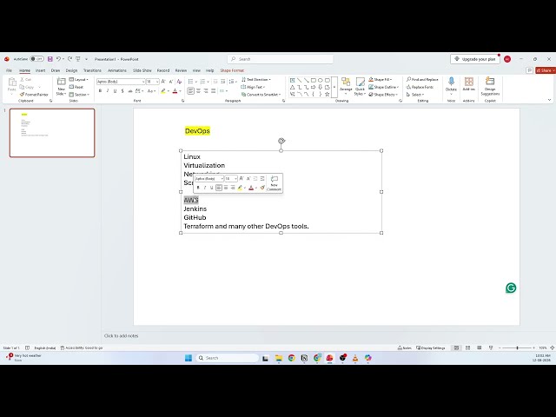Switch to the Design tab
This screenshot has height=417, width=556.
[71, 70]
